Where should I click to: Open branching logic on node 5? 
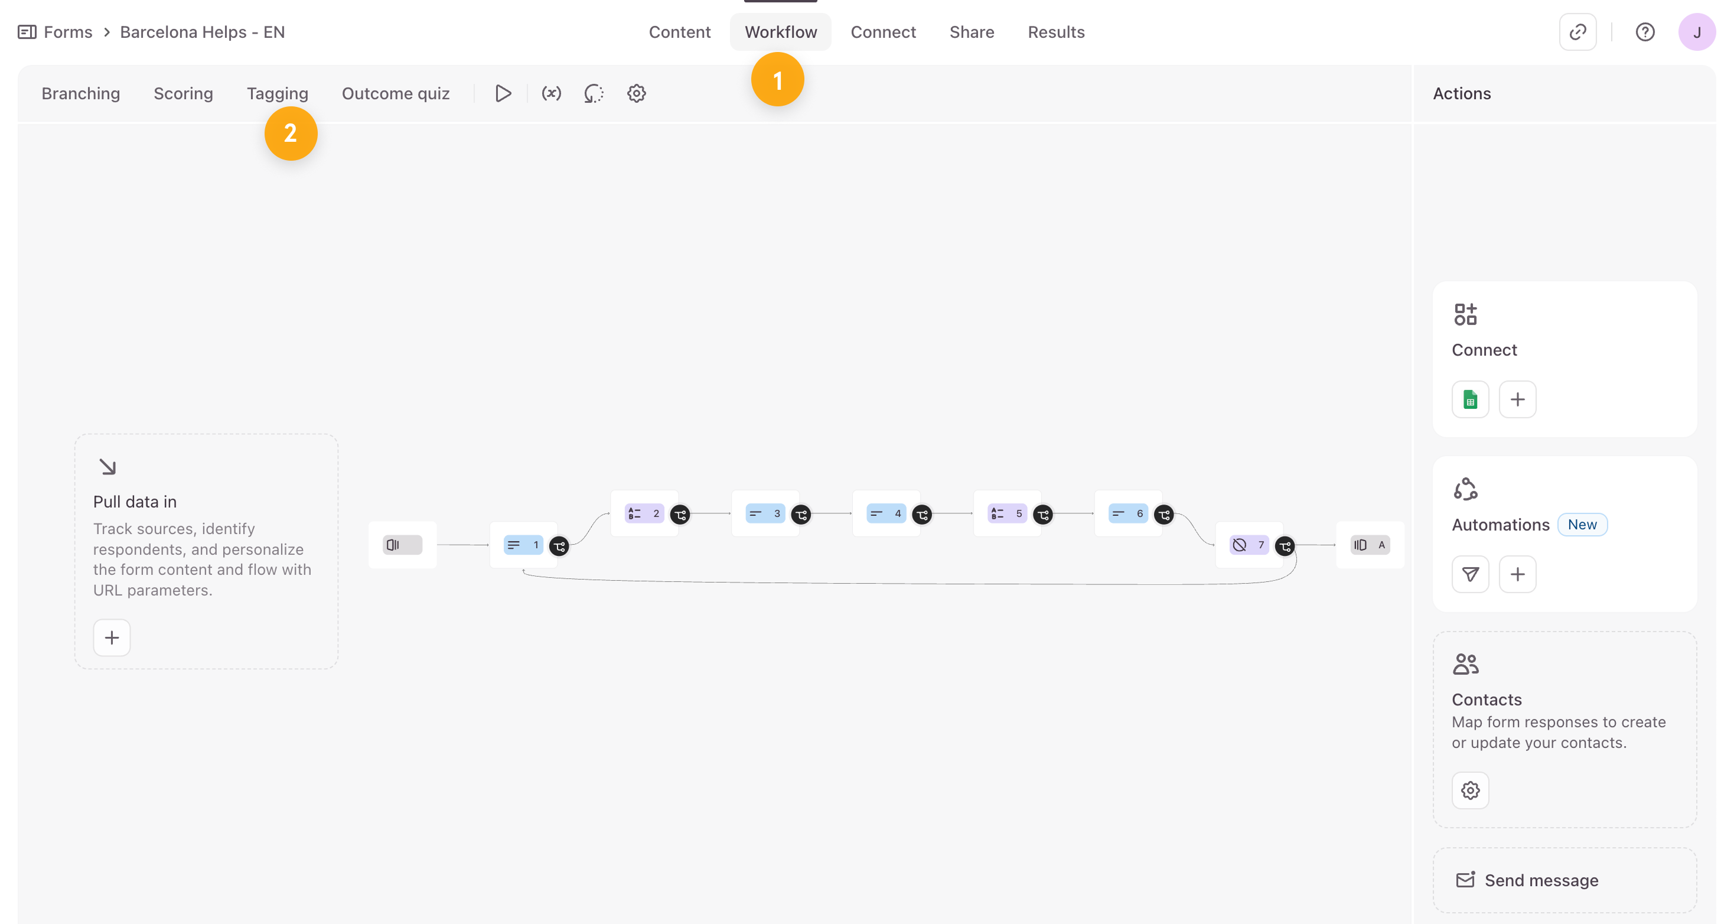(1042, 515)
